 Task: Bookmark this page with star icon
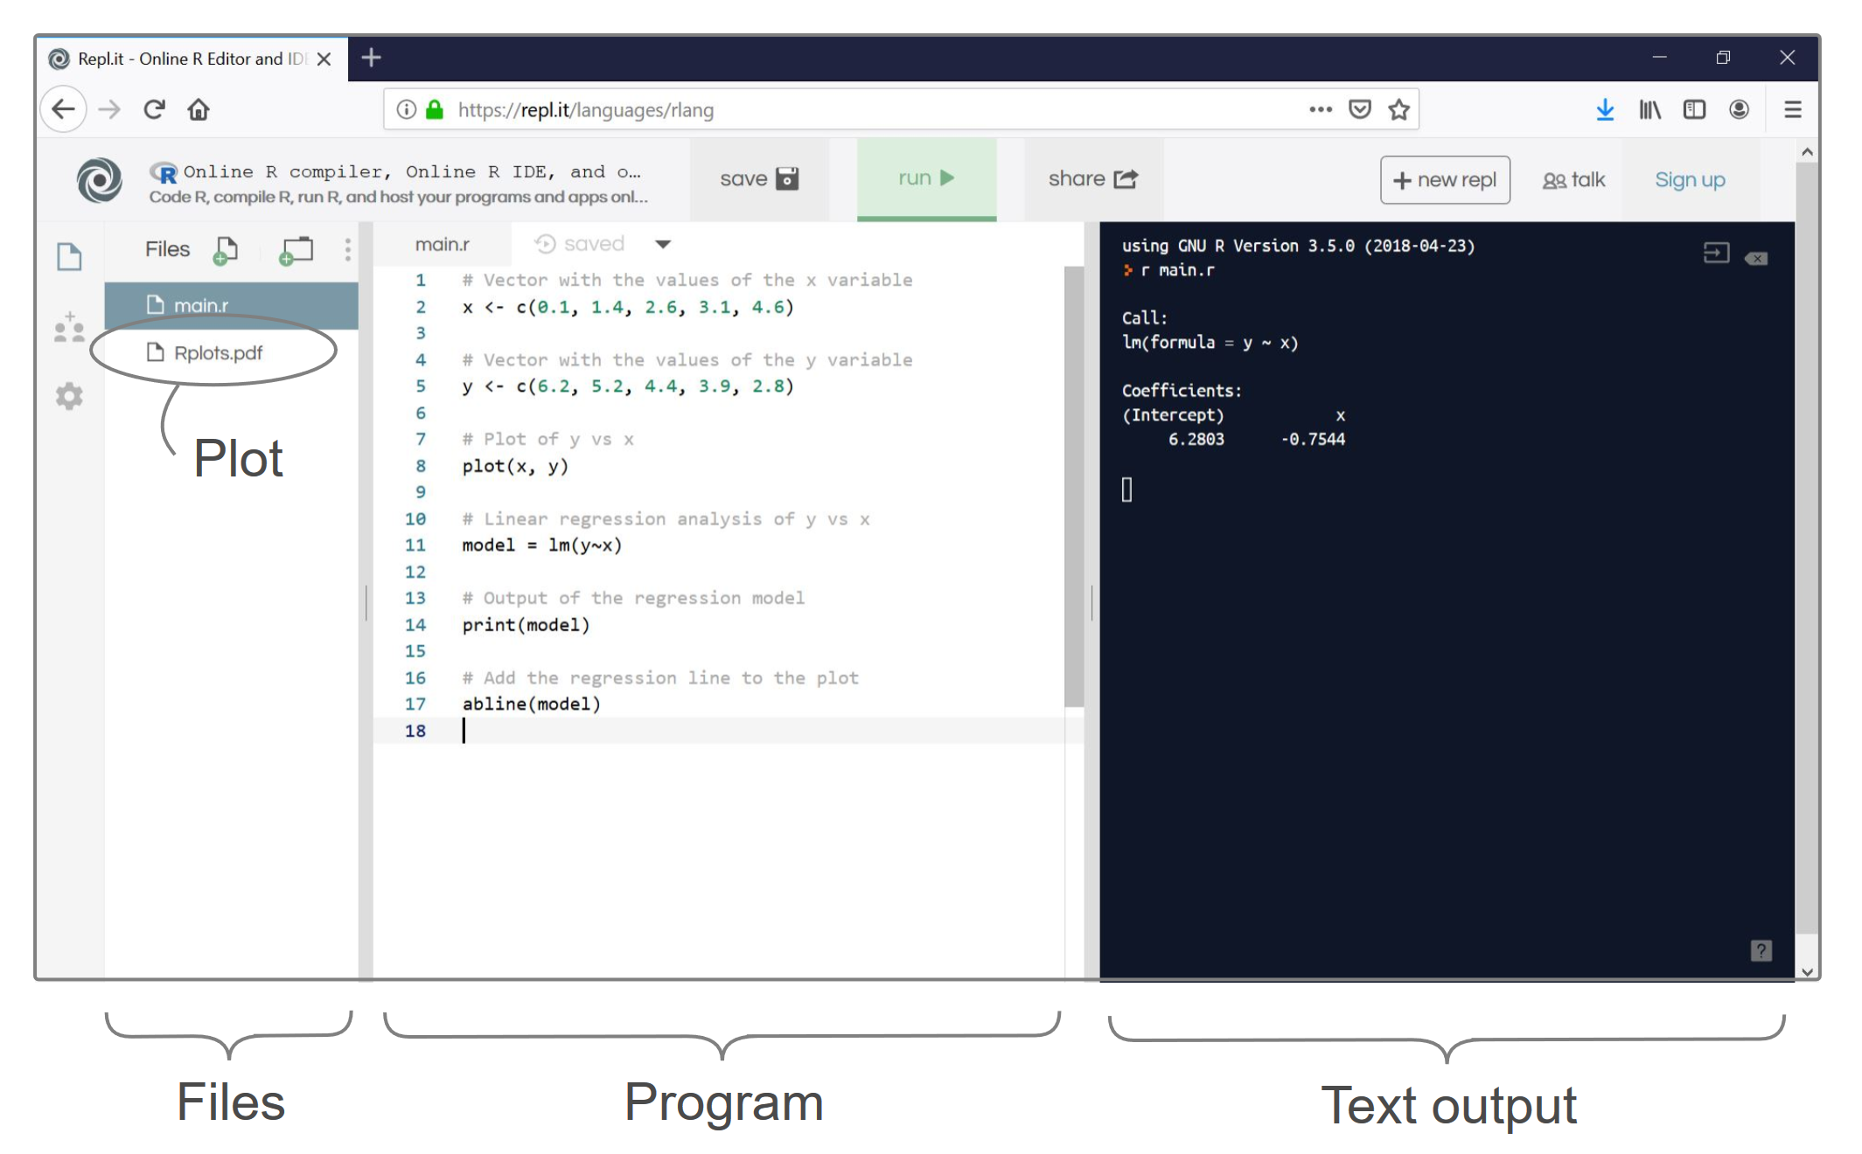pos(1398,110)
